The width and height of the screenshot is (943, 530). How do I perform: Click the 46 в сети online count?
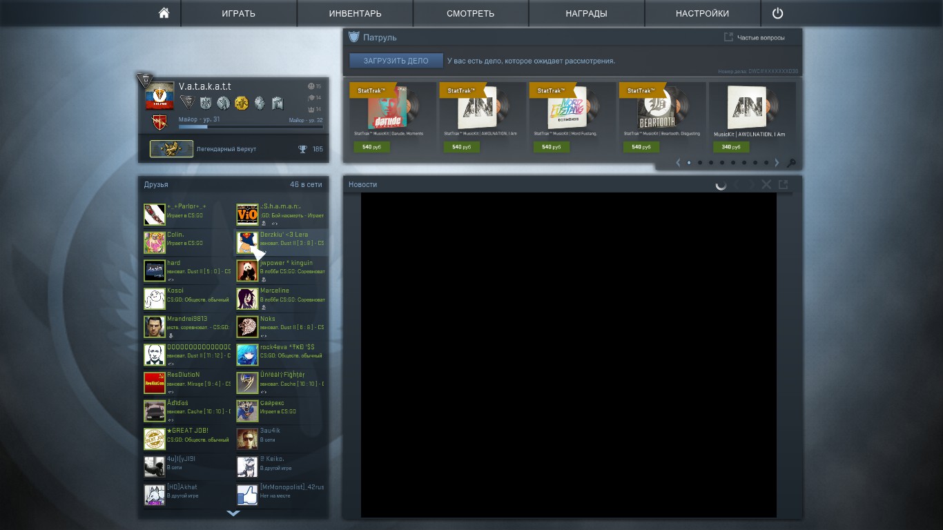306,184
